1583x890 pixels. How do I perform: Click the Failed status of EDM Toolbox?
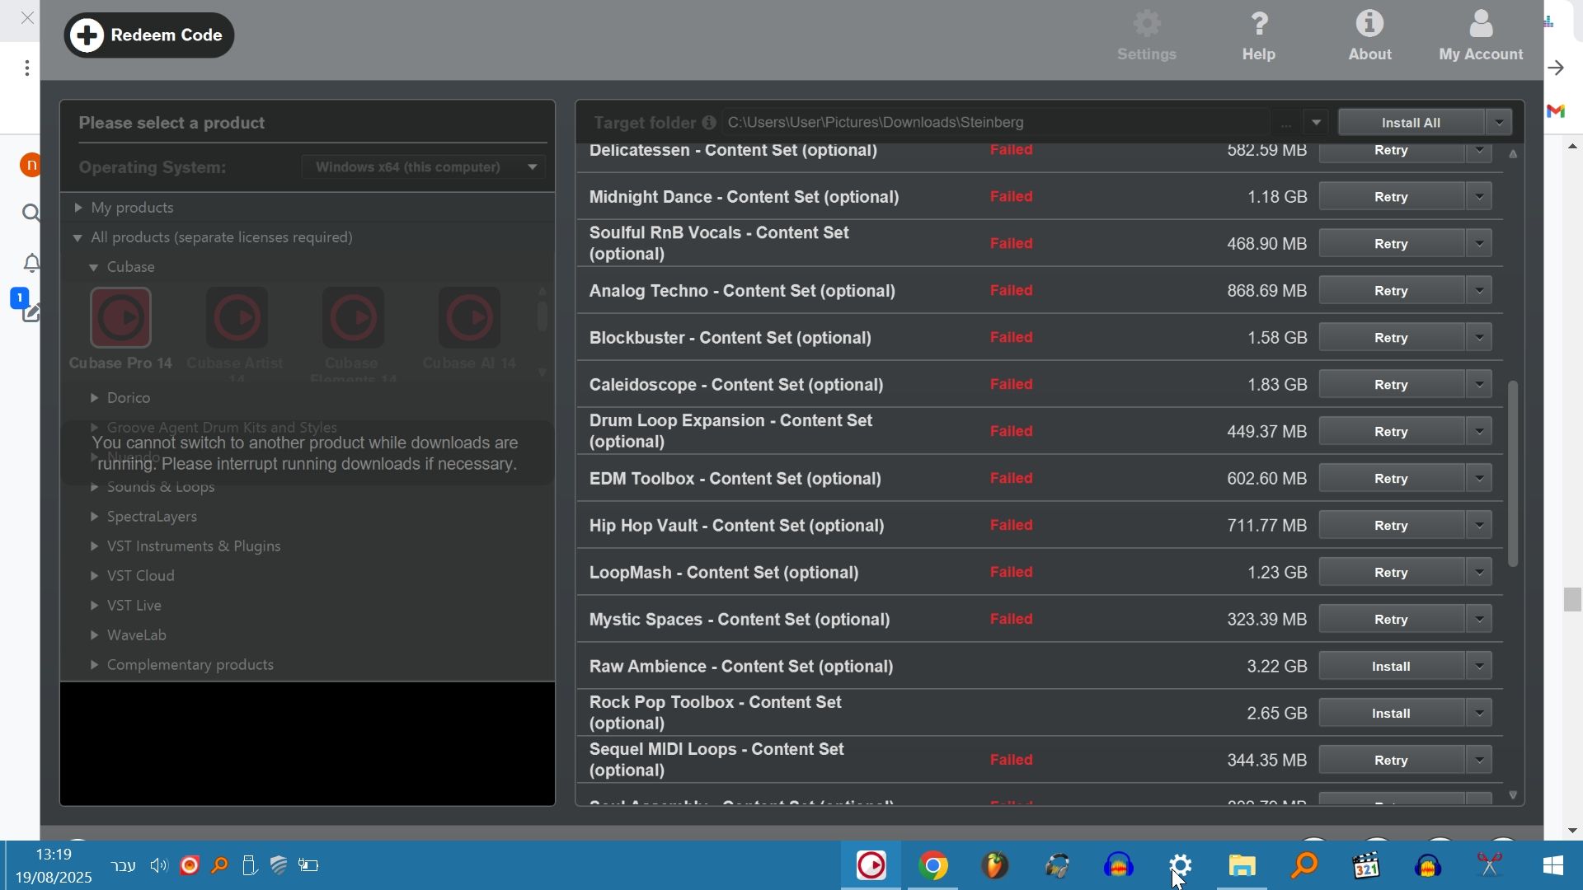[1011, 479]
